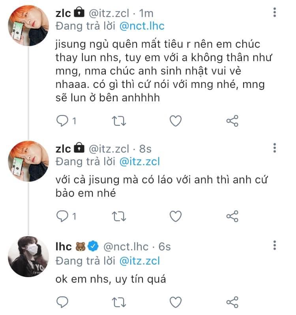Image resolution: width=296 pixels, height=315 pixels.
Task: Open @itz.zcl mention in lhc's reply
Action: pos(140,261)
